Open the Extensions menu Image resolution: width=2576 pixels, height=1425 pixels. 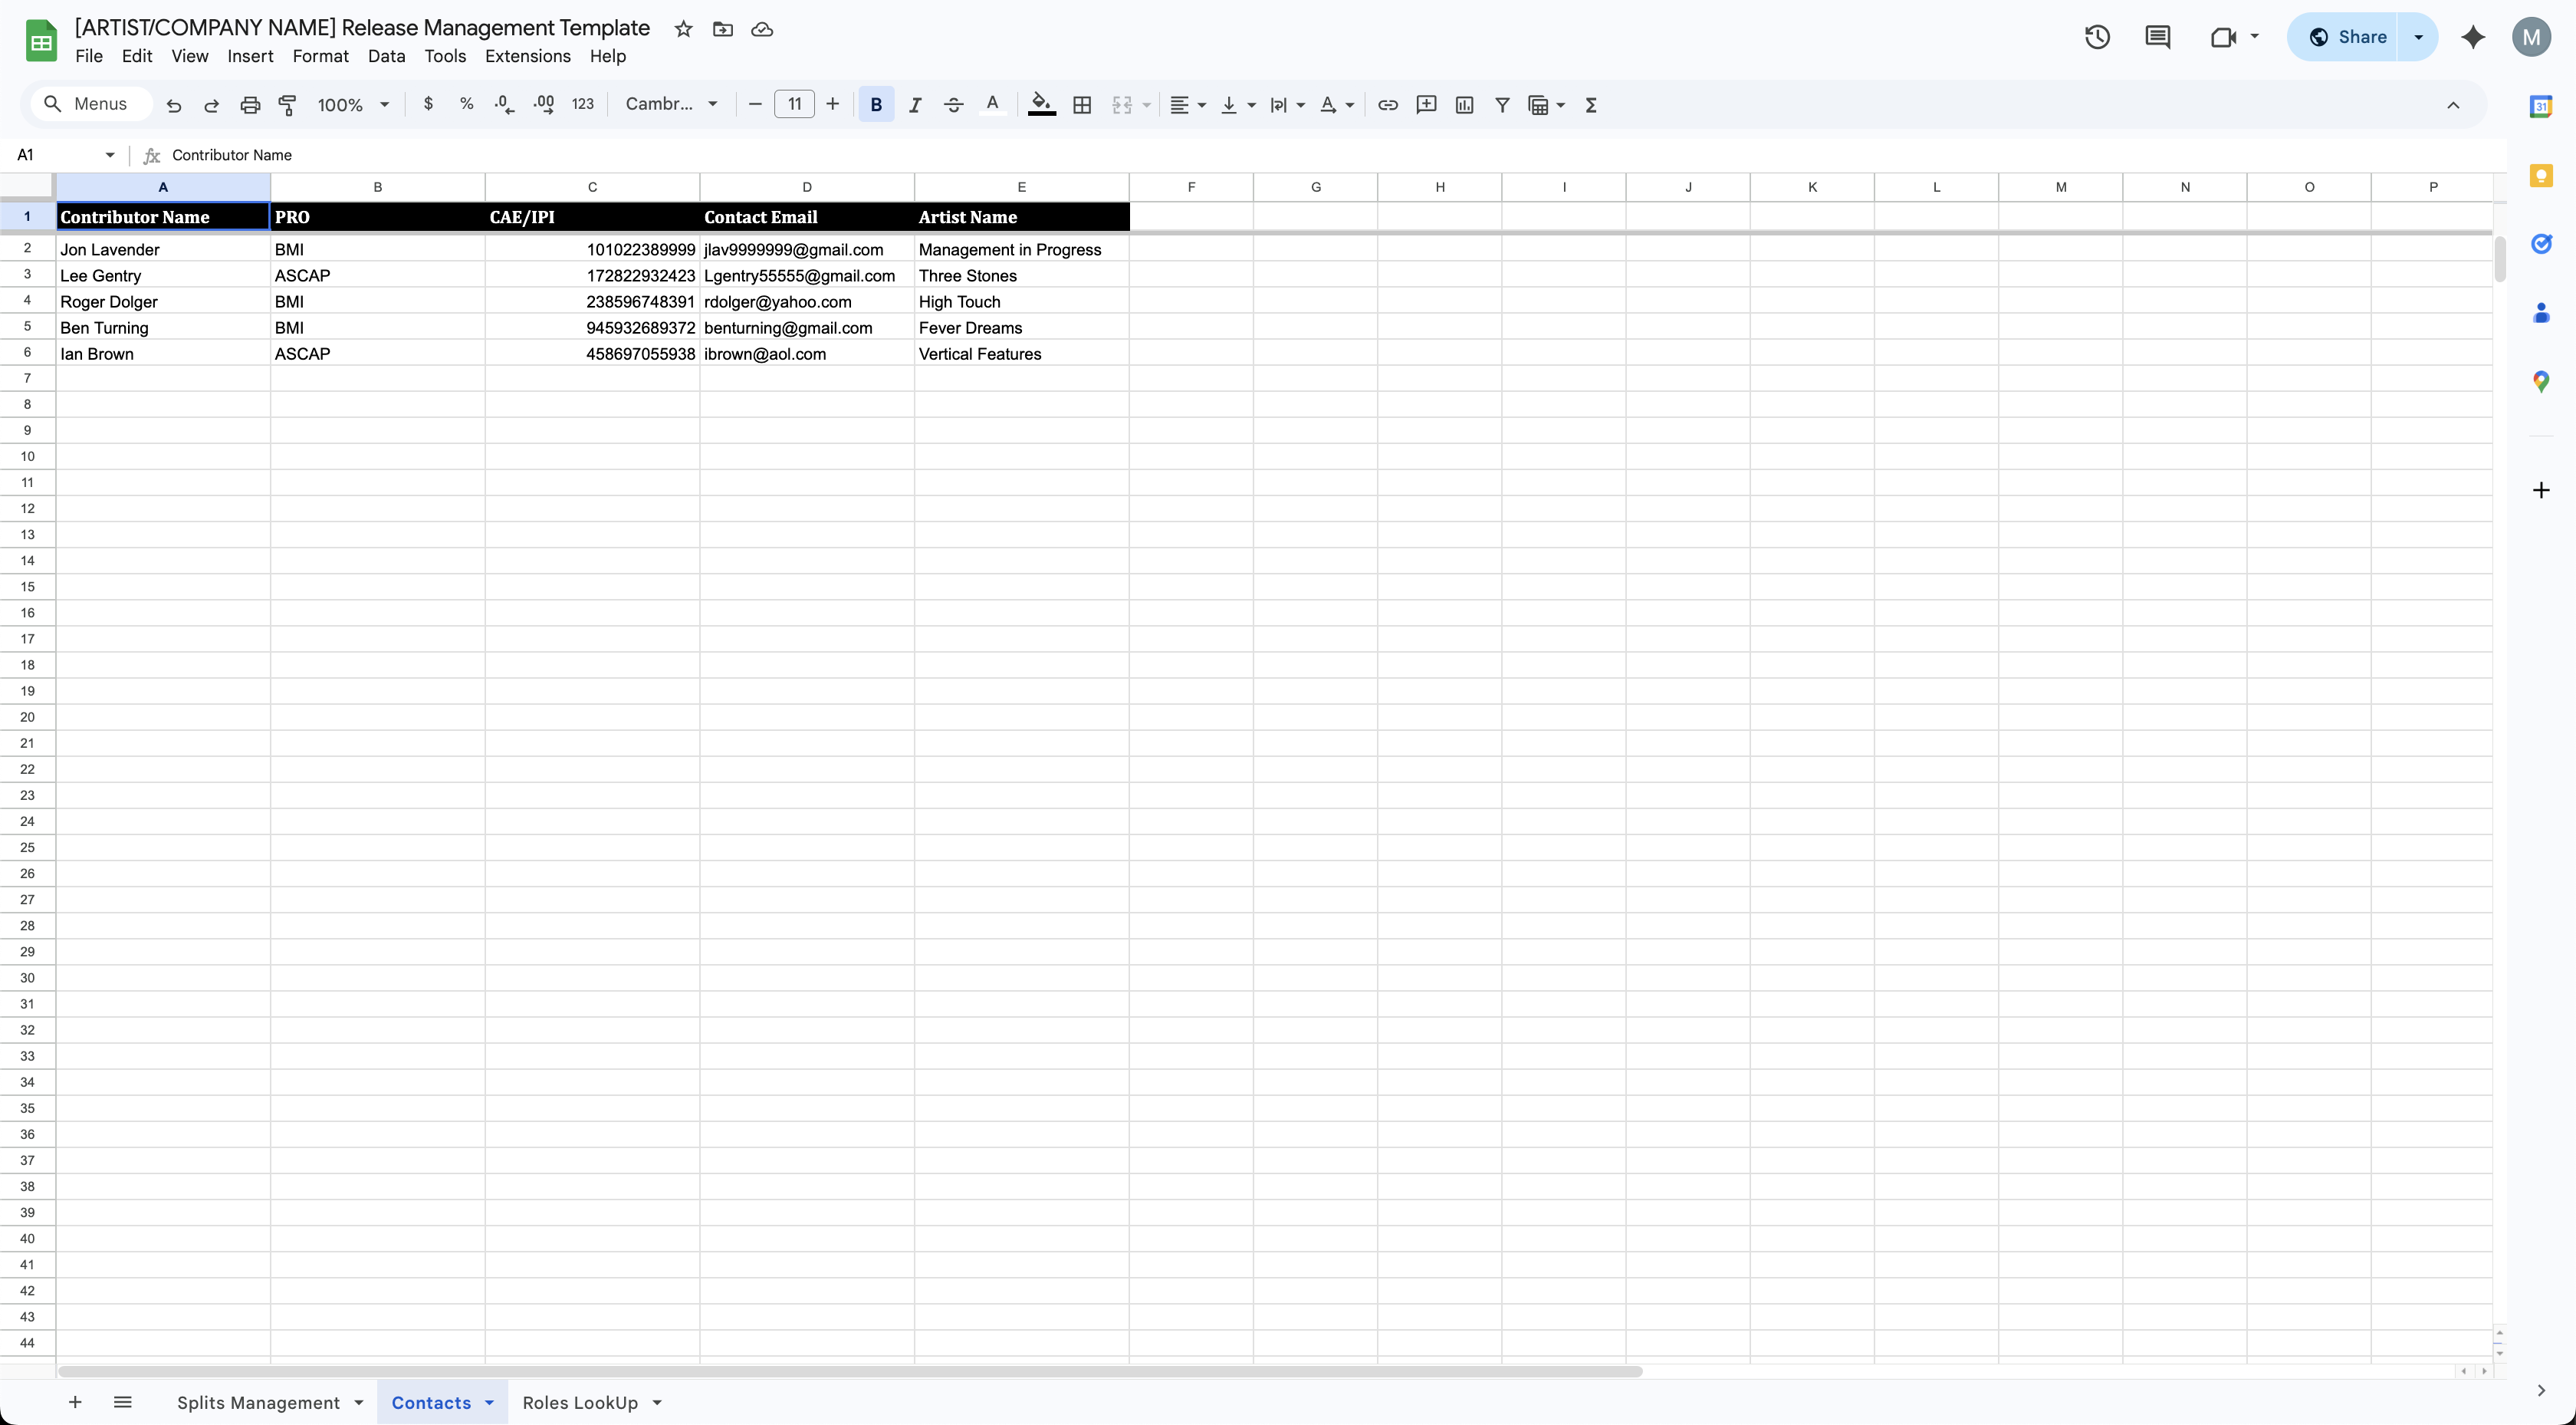pyautogui.click(x=527, y=56)
